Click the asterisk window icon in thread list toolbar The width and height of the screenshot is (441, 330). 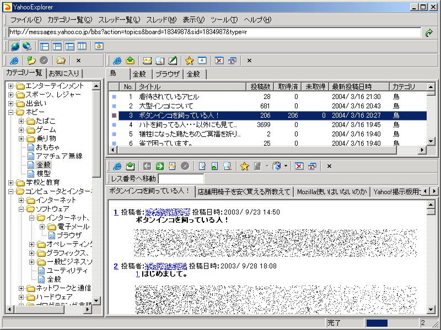pyautogui.click(x=202, y=61)
